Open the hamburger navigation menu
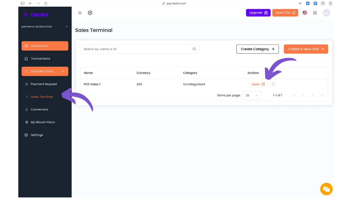The height and width of the screenshot is (198, 353). click(80, 13)
